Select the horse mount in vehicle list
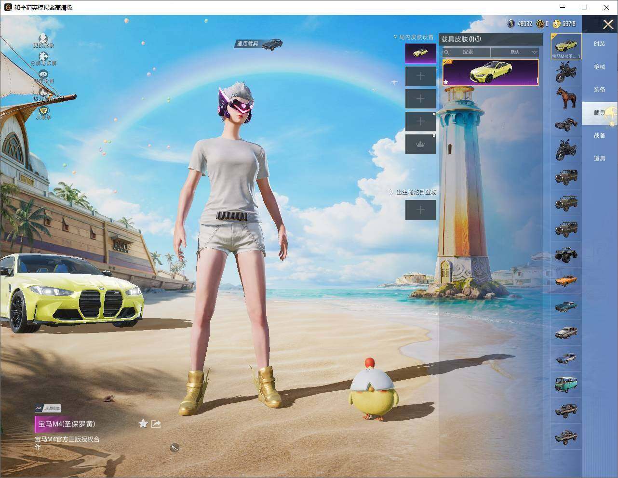The width and height of the screenshot is (618, 478). point(566,98)
